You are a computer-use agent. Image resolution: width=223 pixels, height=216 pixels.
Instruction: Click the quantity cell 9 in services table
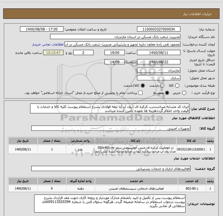click(x=52, y=188)
